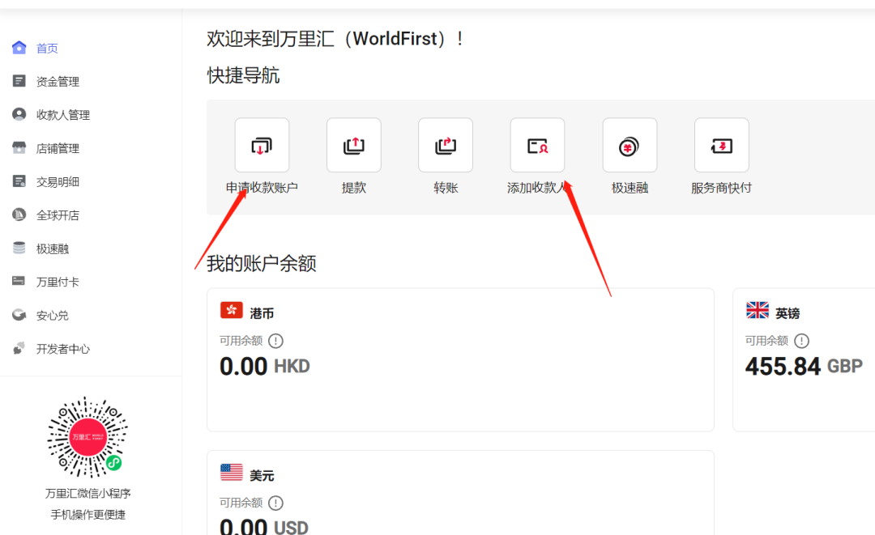Click the 全球开店 globe icon
The height and width of the screenshot is (535, 875).
tap(19, 214)
